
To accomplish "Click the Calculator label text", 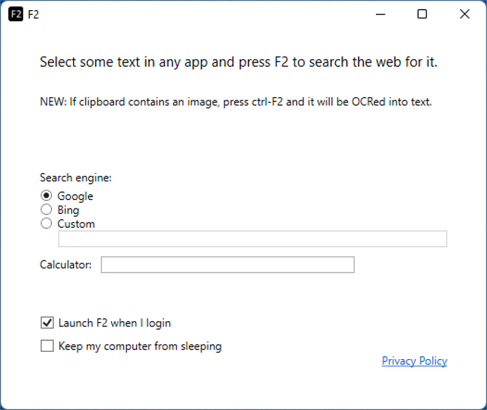I will coord(65,264).
